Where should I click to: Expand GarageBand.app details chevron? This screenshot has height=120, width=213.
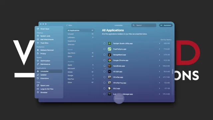point(159,55)
